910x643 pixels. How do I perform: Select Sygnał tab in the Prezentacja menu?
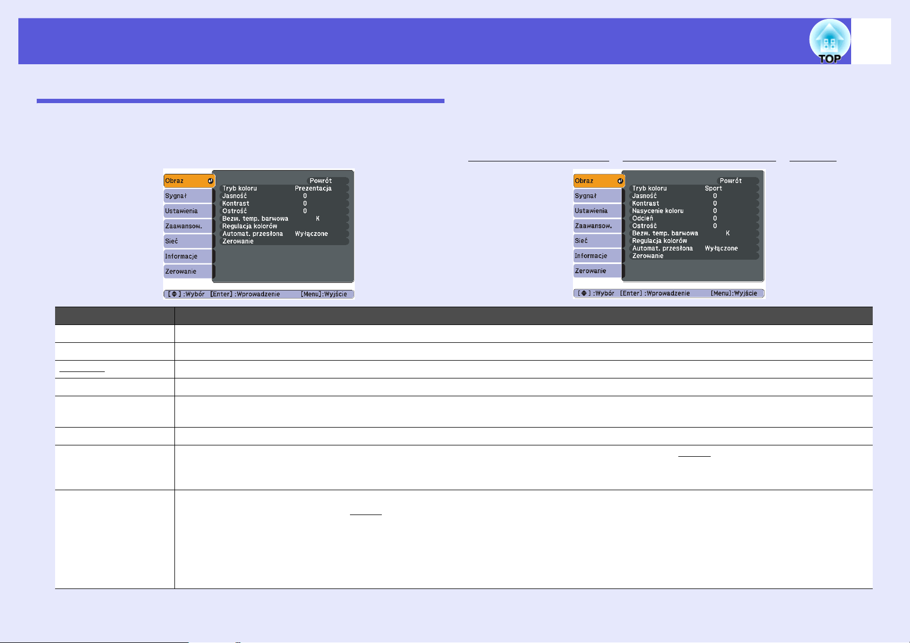pos(188,196)
